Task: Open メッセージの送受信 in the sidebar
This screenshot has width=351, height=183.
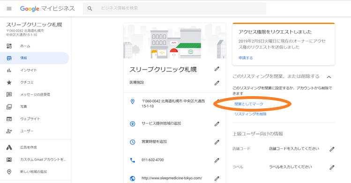Action: tap(35, 94)
